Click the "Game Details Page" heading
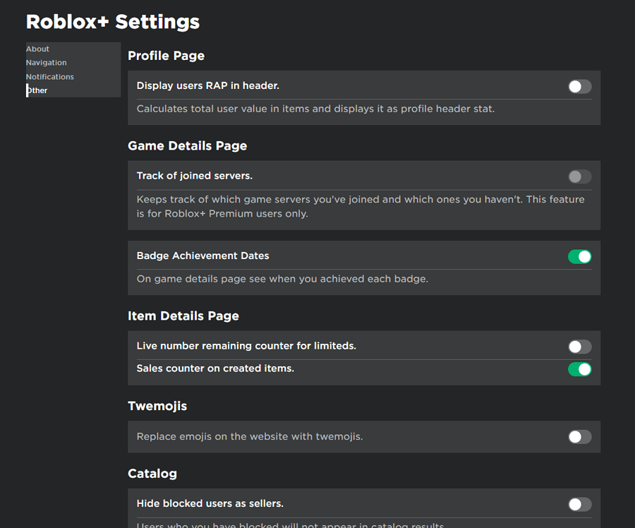The height and width of the screenshot is (528, 635). point(187,146)
